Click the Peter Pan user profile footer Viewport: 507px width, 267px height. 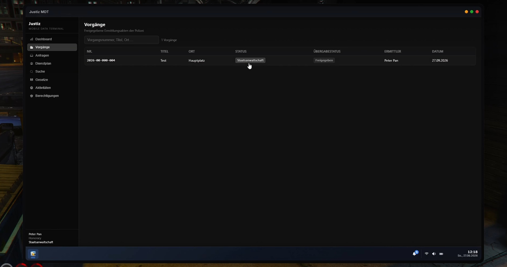pyautogui.click(x=52, y=238)
